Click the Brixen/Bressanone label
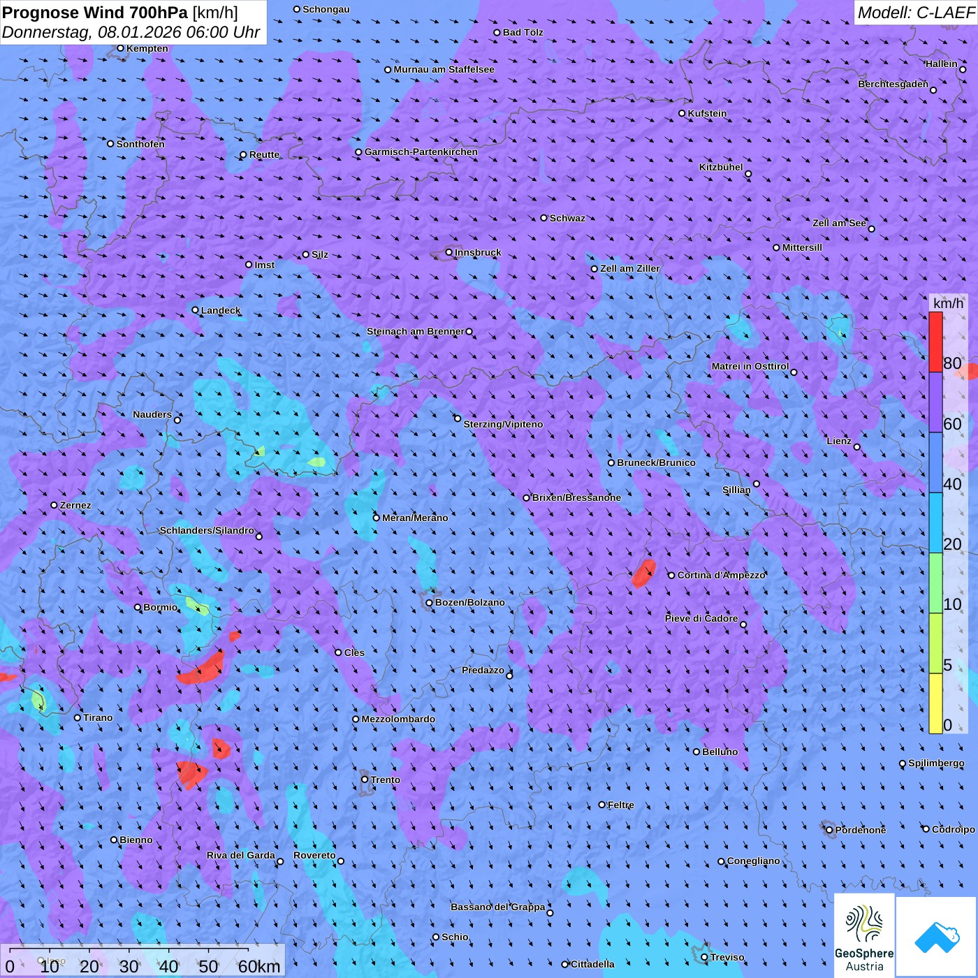 577,497
